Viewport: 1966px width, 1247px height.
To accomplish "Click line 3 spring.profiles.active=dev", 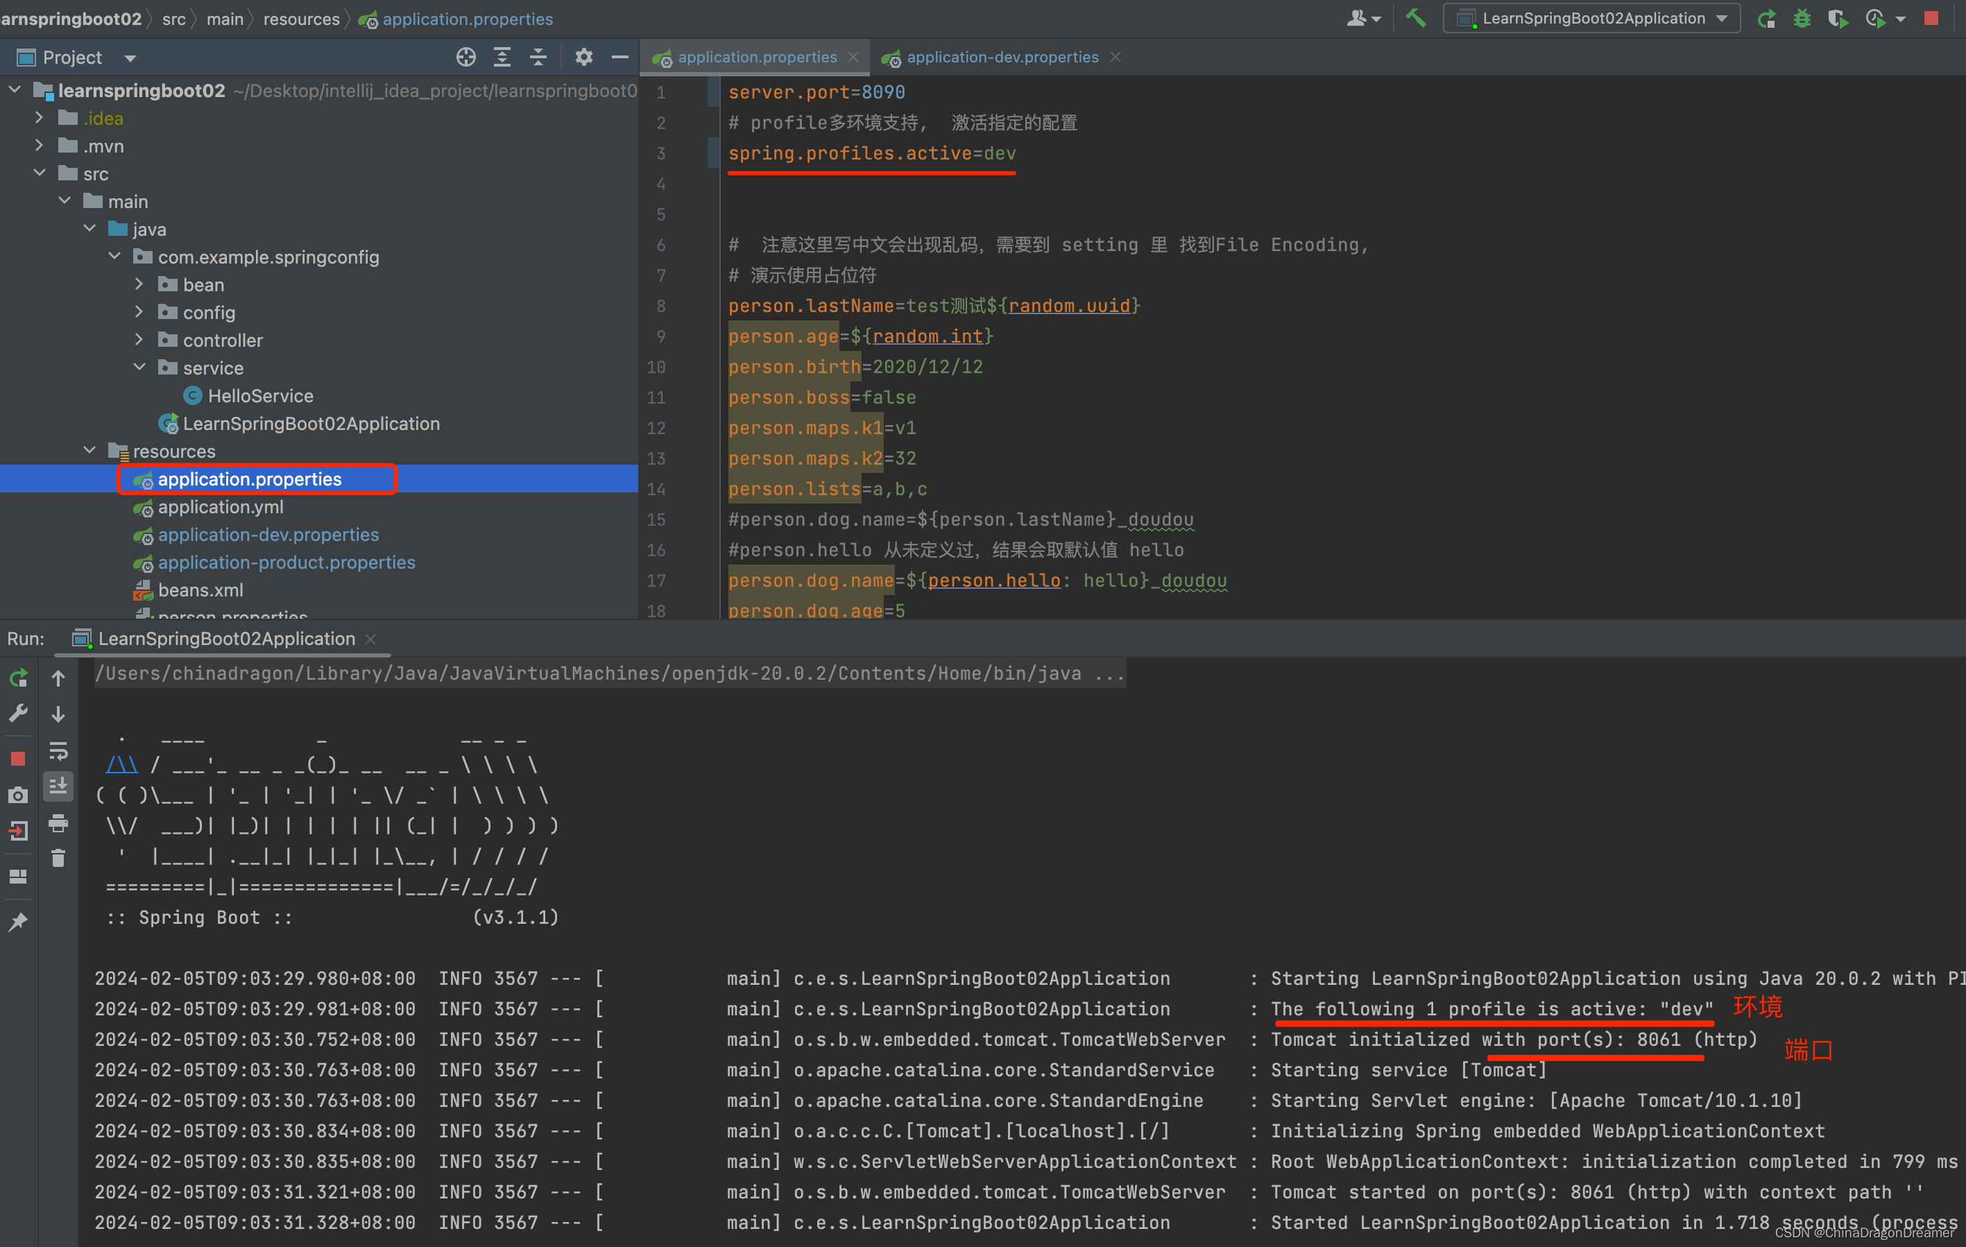I will pyautogui.click(x=872, y=153).
